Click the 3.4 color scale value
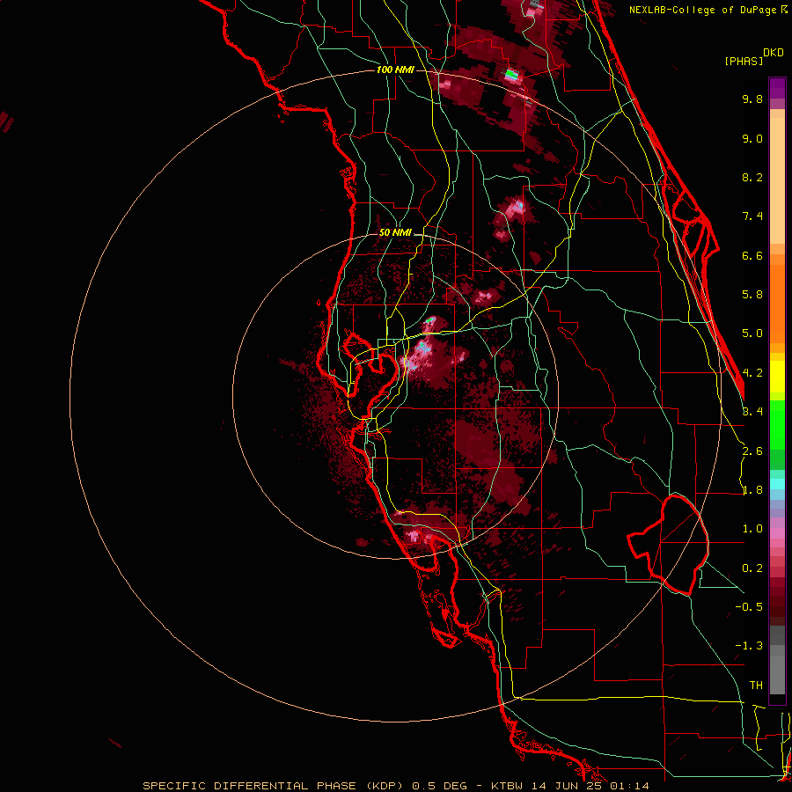This screenshot has height=792, width=792. point(752,412)
